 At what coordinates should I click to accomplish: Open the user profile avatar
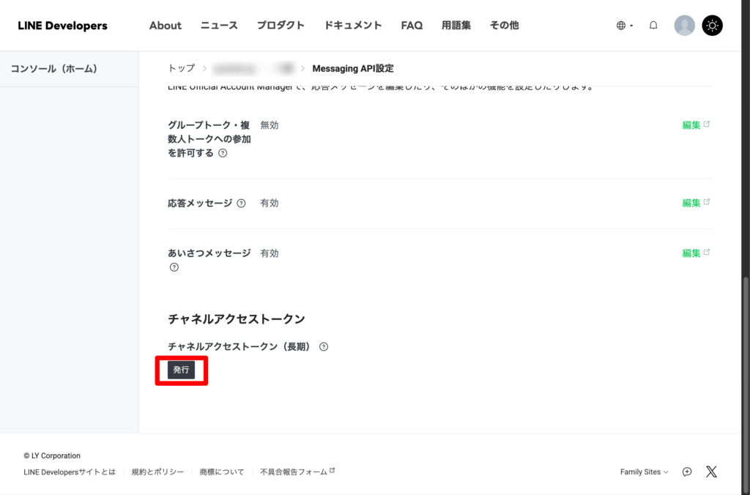(x=684, y=26)
